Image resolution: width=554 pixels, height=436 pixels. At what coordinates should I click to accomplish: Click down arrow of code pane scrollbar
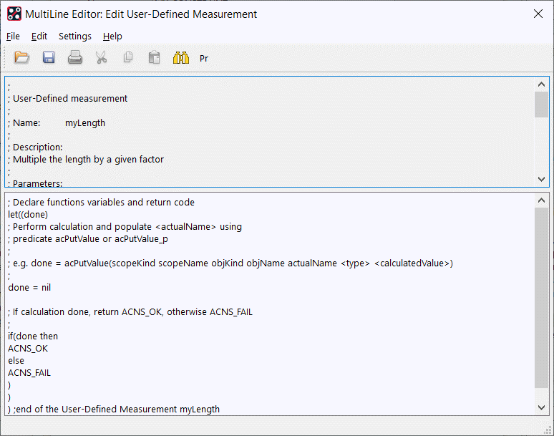pyautogui.click(x=541, y=407)
